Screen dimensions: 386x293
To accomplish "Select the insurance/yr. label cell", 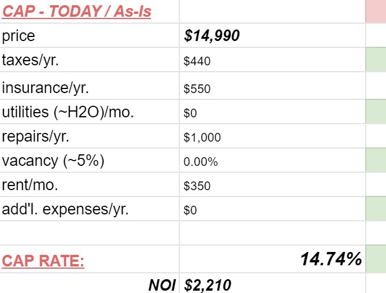I will point(89,86).
